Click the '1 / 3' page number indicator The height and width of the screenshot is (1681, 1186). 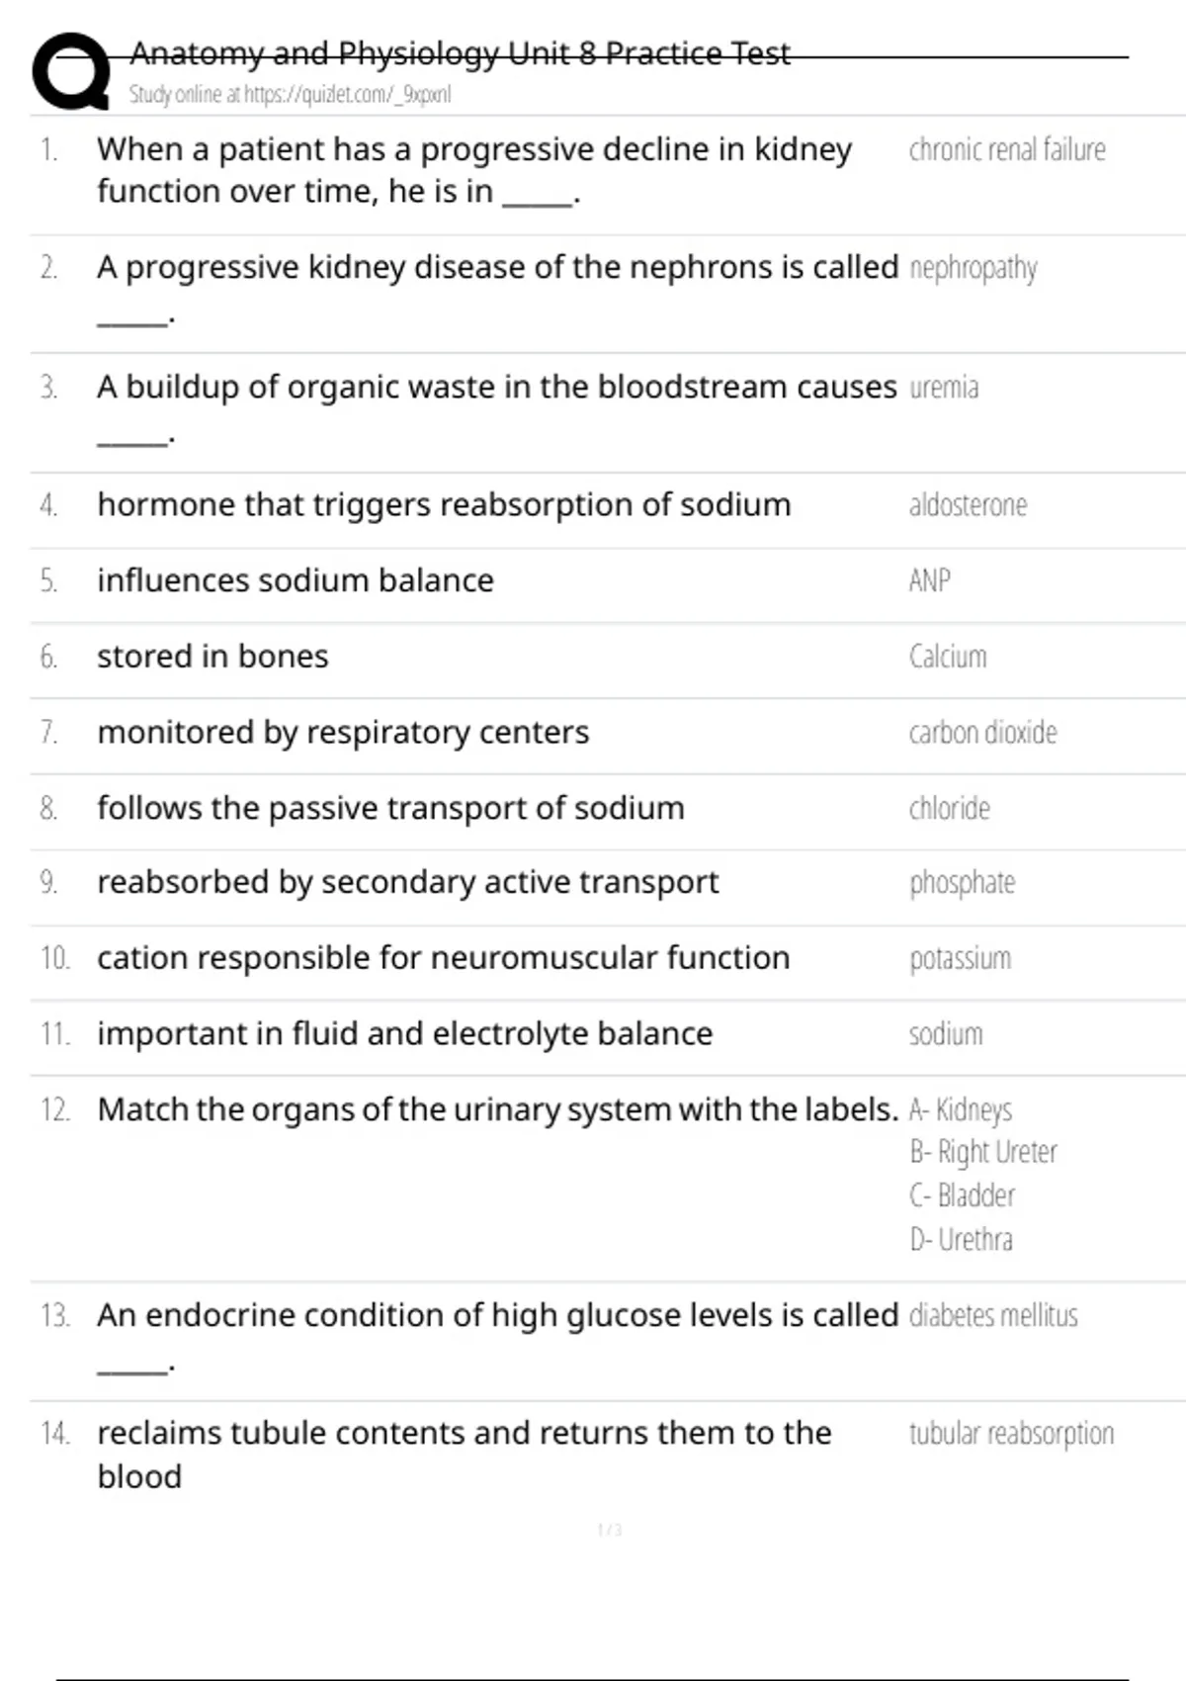(x=610, y=1530)
